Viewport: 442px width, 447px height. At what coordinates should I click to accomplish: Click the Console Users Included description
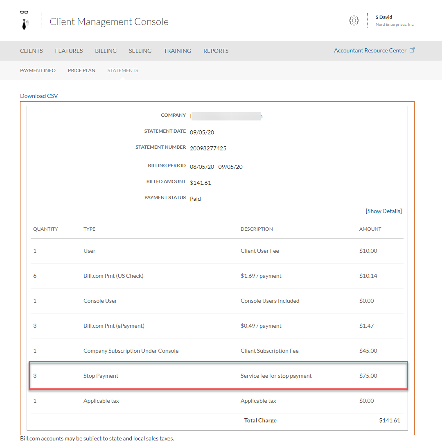click(270, 301)
